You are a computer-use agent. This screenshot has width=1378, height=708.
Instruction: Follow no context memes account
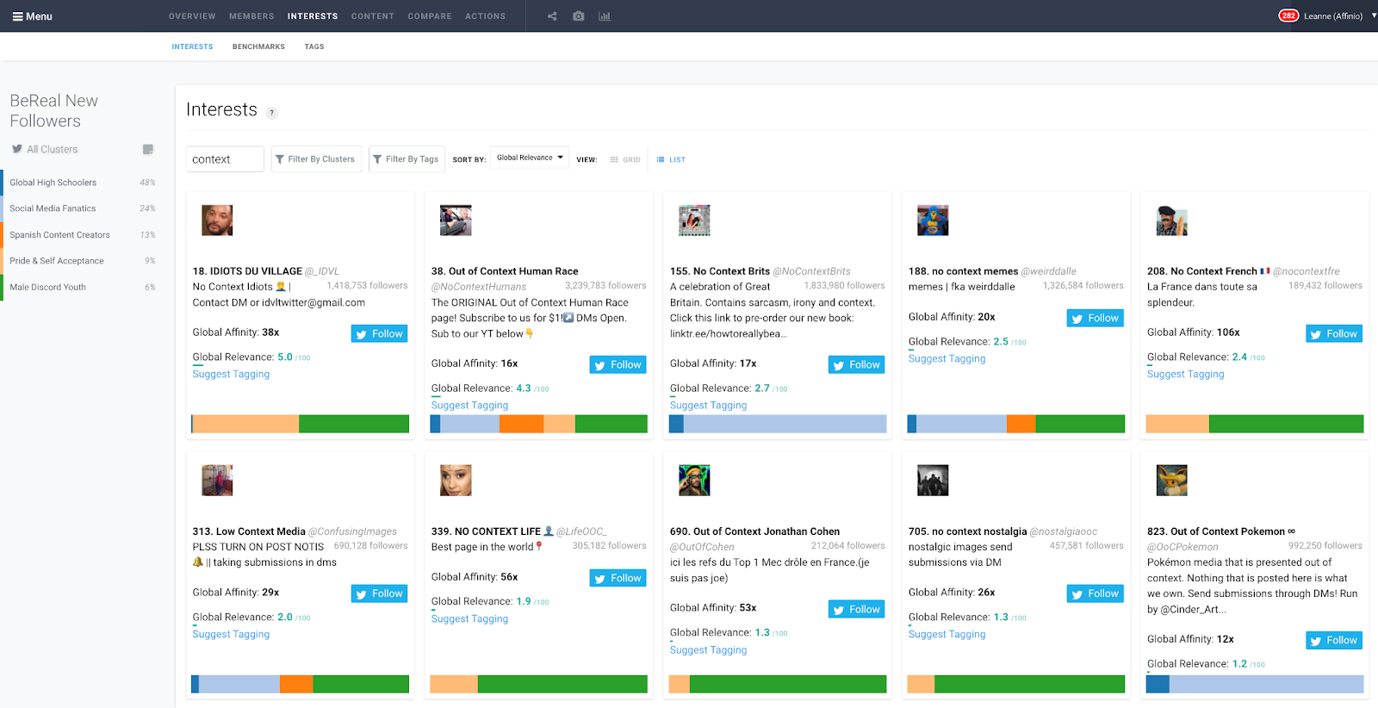(x=1095, y=319)
